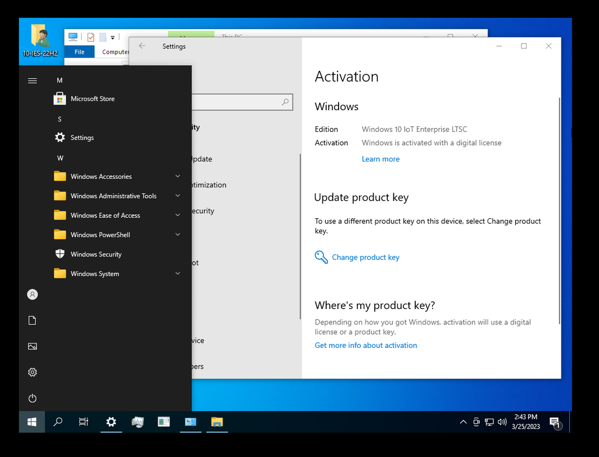Click the volume speaker tray icon

pos(502,422)
